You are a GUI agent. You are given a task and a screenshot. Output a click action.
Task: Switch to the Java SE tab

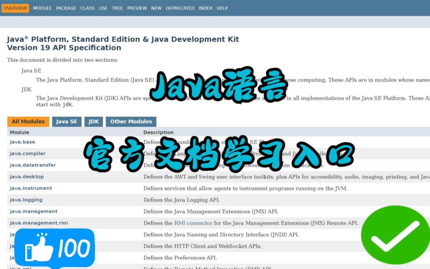(x=67, y=122)
